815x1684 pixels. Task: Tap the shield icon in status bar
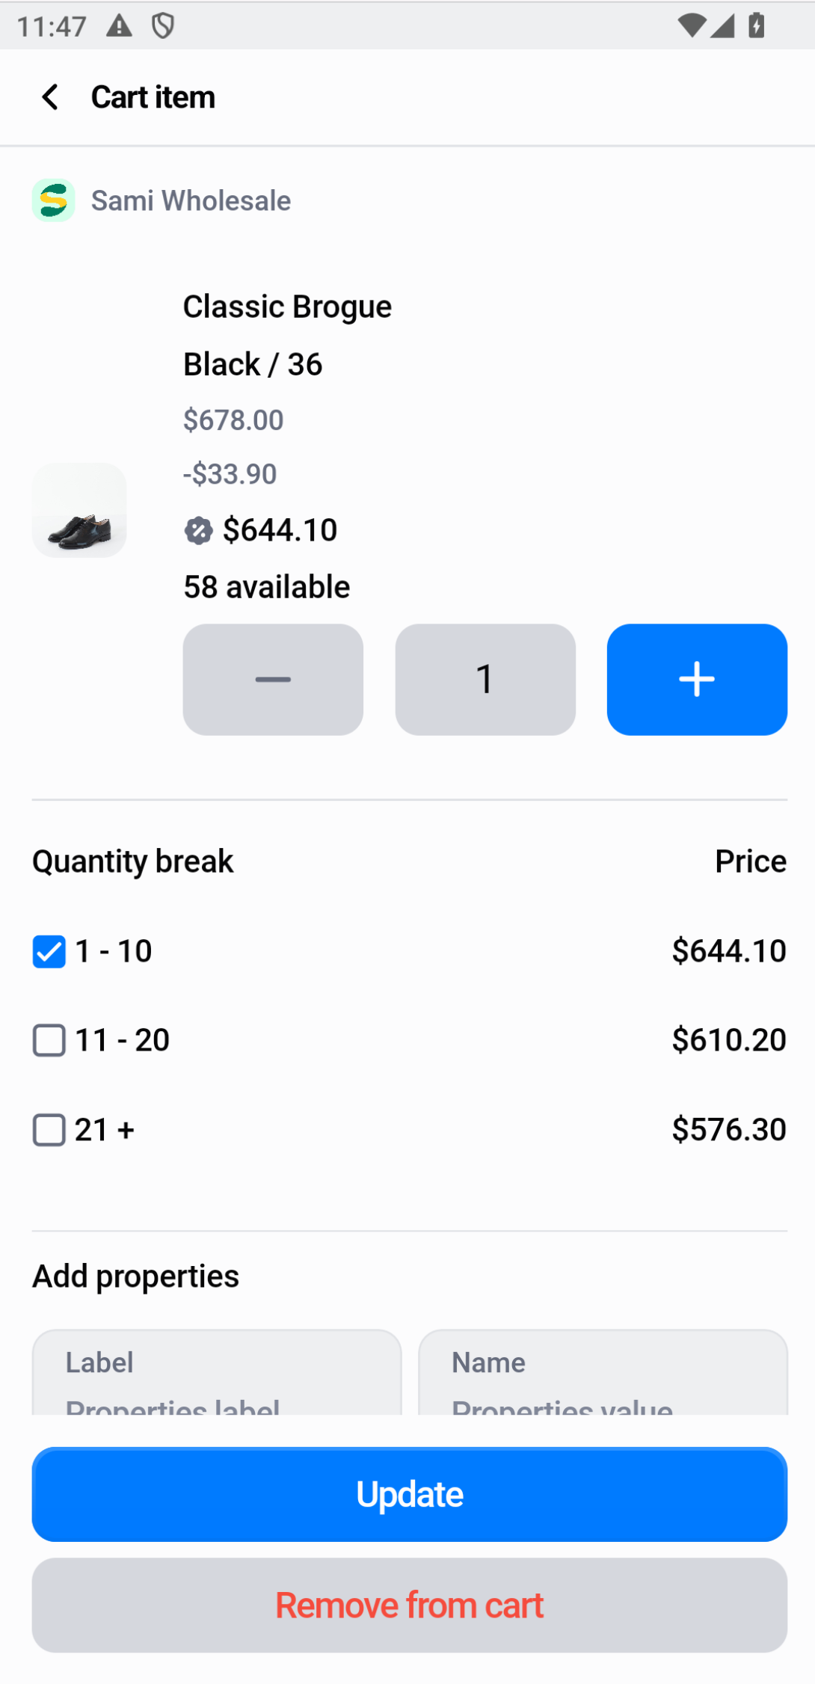[x=163, y=27]
